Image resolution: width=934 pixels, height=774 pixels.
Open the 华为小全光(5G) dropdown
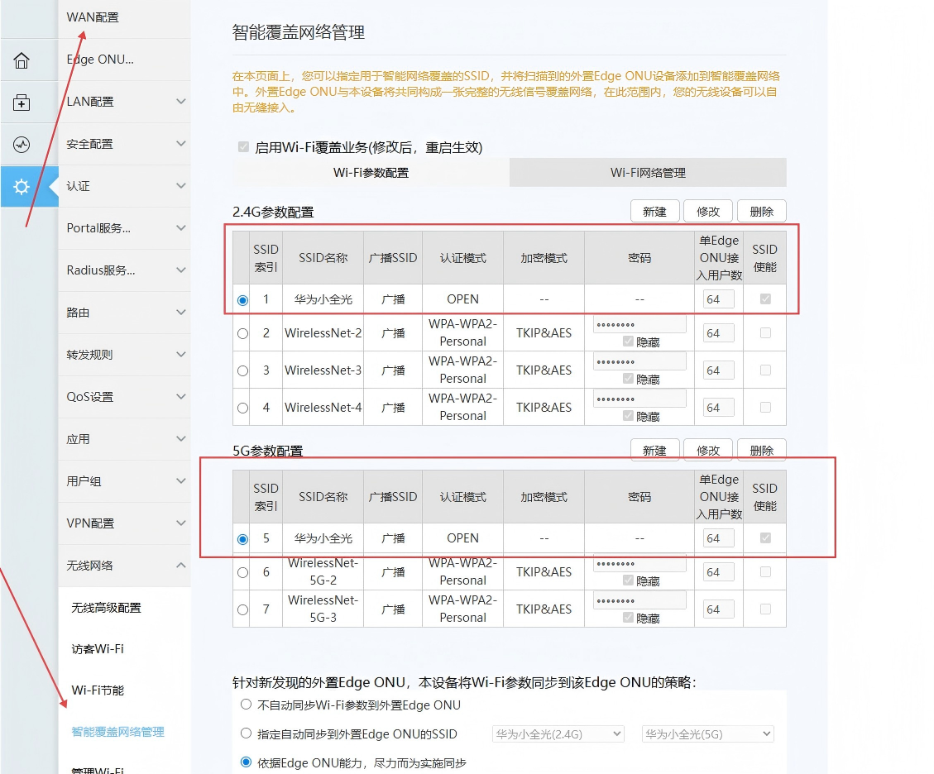[707, 733]
